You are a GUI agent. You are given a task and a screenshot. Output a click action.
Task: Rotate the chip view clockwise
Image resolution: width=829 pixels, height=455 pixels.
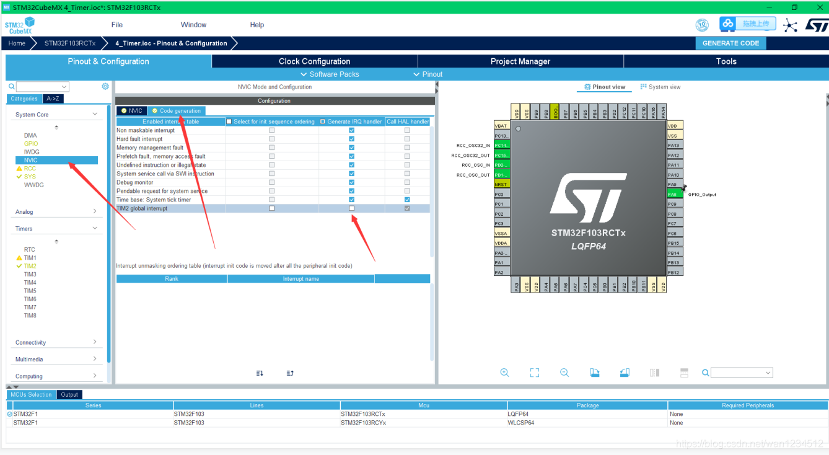[595, 373]
